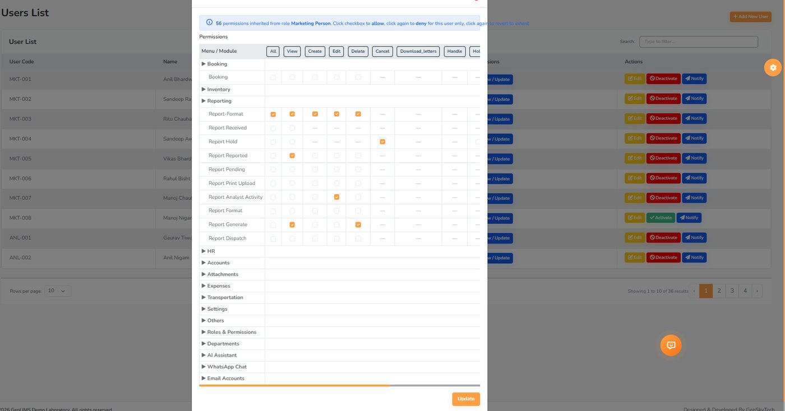Expand the HR module group

[x=208, y=251]
